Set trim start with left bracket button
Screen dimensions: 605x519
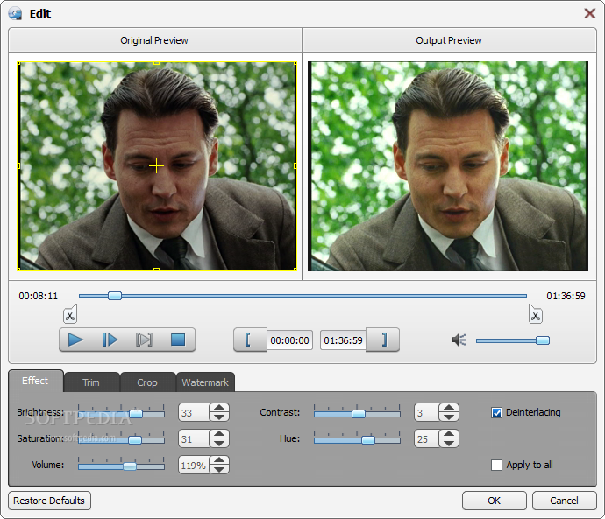tap(249, 340)
